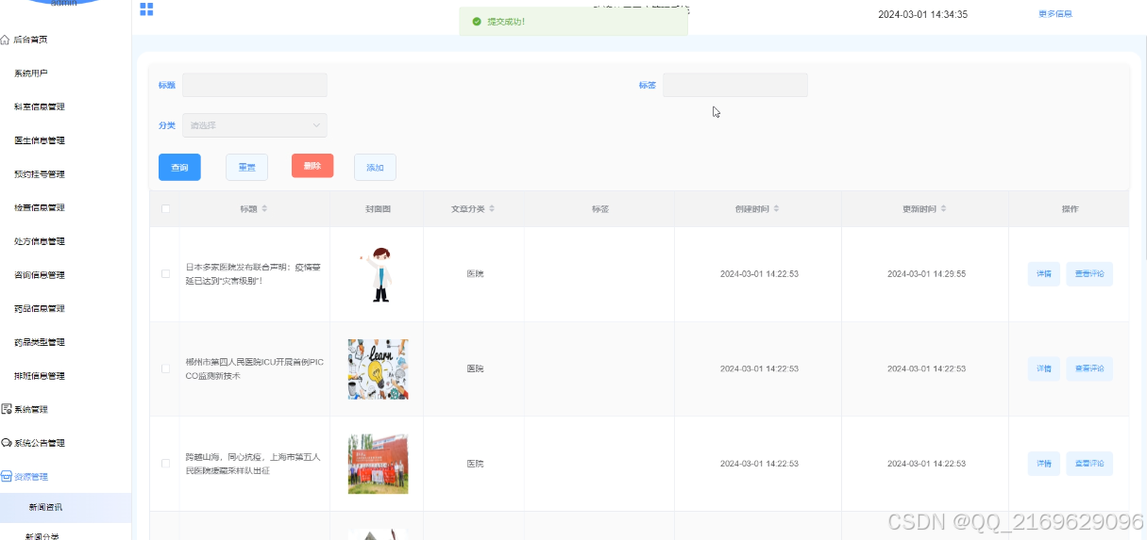
Task: Sort by 创建时间 column arrows
Action: click(x=776, y=208)
